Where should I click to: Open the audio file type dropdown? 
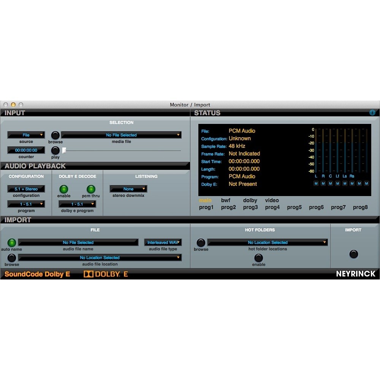(x=163, y=242)
